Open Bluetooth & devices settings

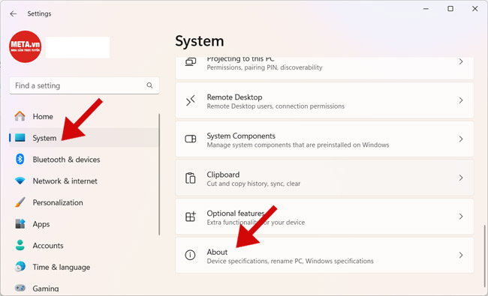(84, 160)
